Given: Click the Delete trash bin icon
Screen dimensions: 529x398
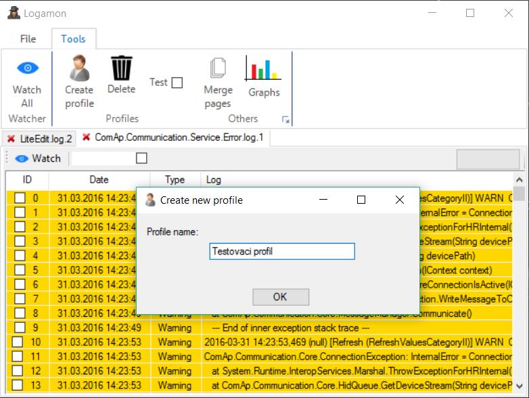Looking at the screenshot, I should point(122,68).
